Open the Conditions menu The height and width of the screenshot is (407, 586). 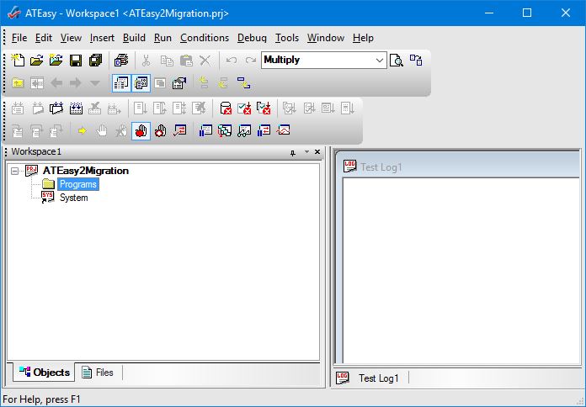coord(205,38)
